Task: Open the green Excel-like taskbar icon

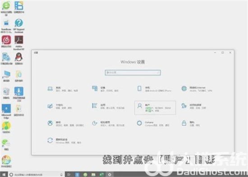Action: point(101,174)
